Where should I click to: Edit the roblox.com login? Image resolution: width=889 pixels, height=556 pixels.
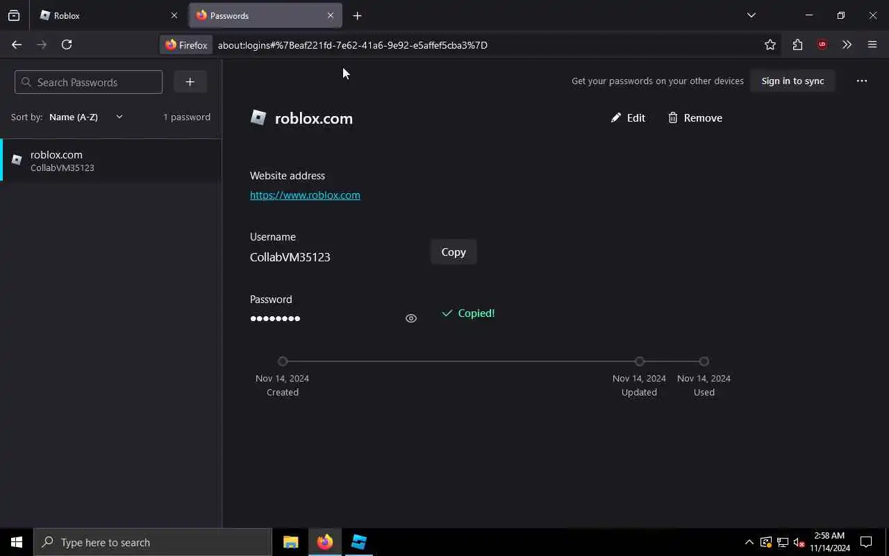(x=628, y=117)
